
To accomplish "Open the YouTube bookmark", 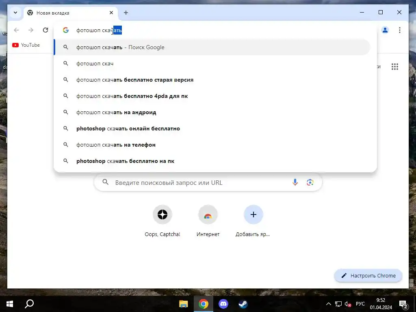I will [x=26, y=45].
